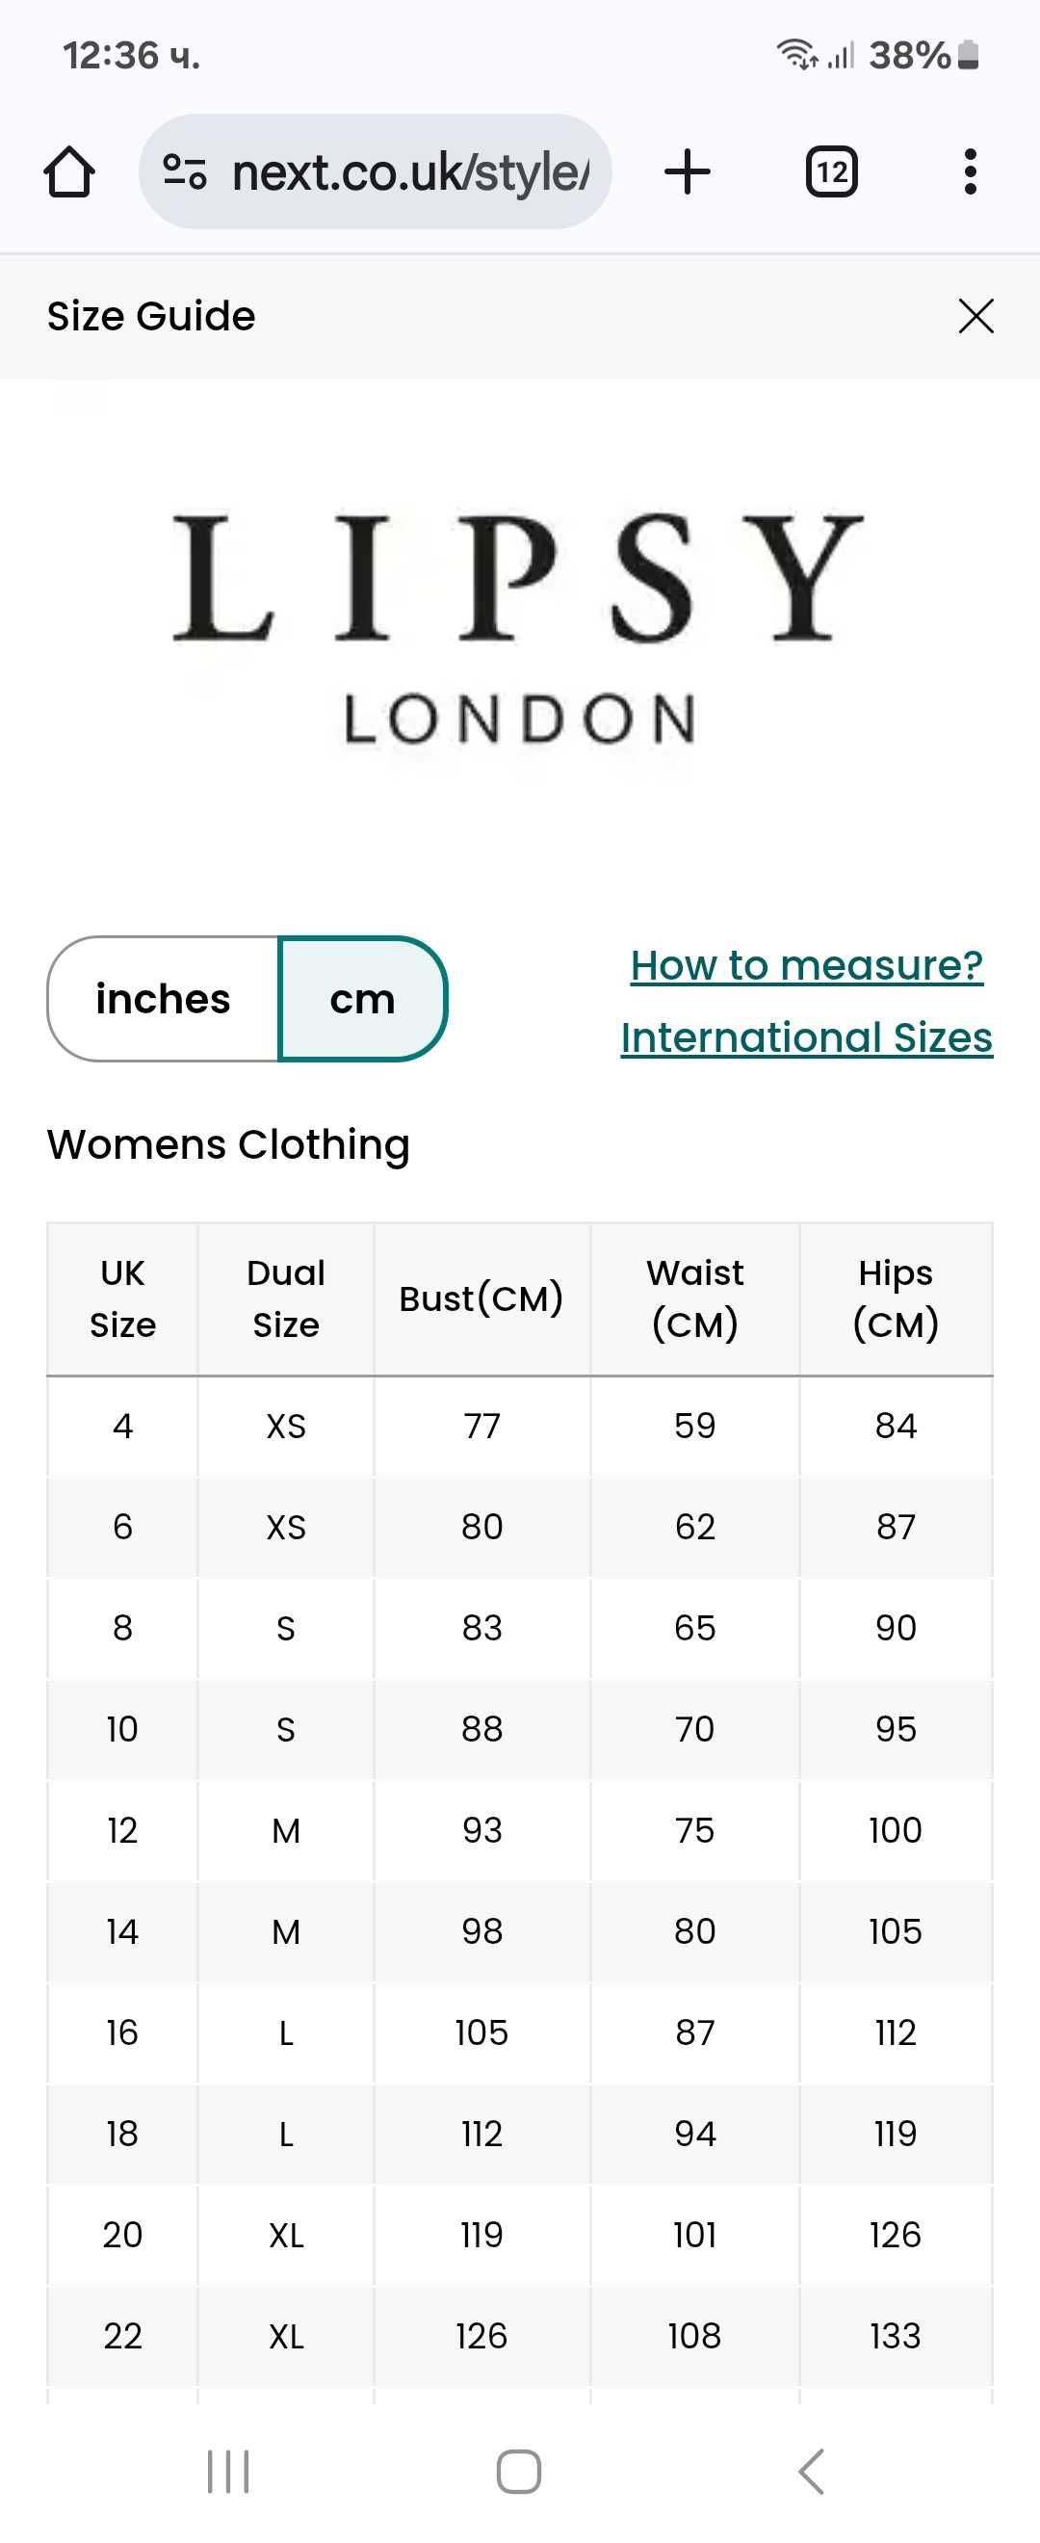This screenshot has width=1040, height=2543.
Task: Tap the Android home navigation button
Action: (519, 2471)
